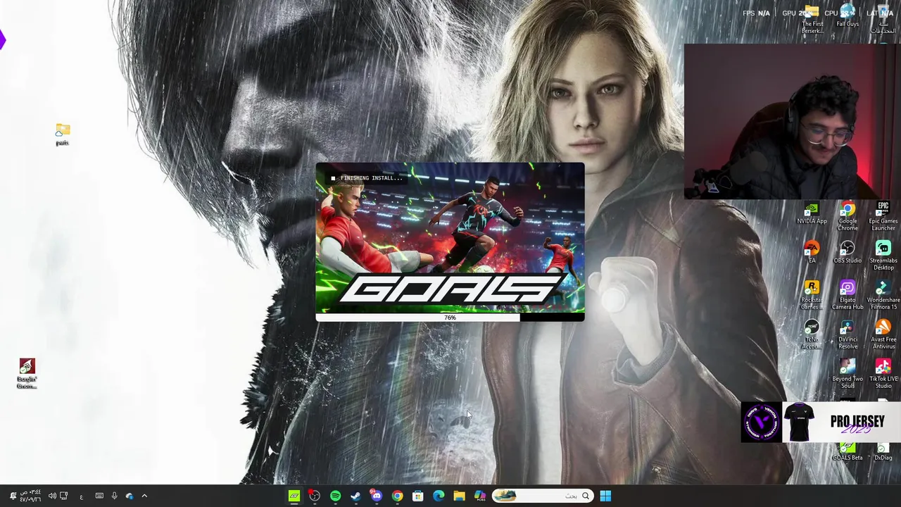901x507 pixels.
Task: Open Google Chrome from the taskbar
Action: tap(397, 496)
